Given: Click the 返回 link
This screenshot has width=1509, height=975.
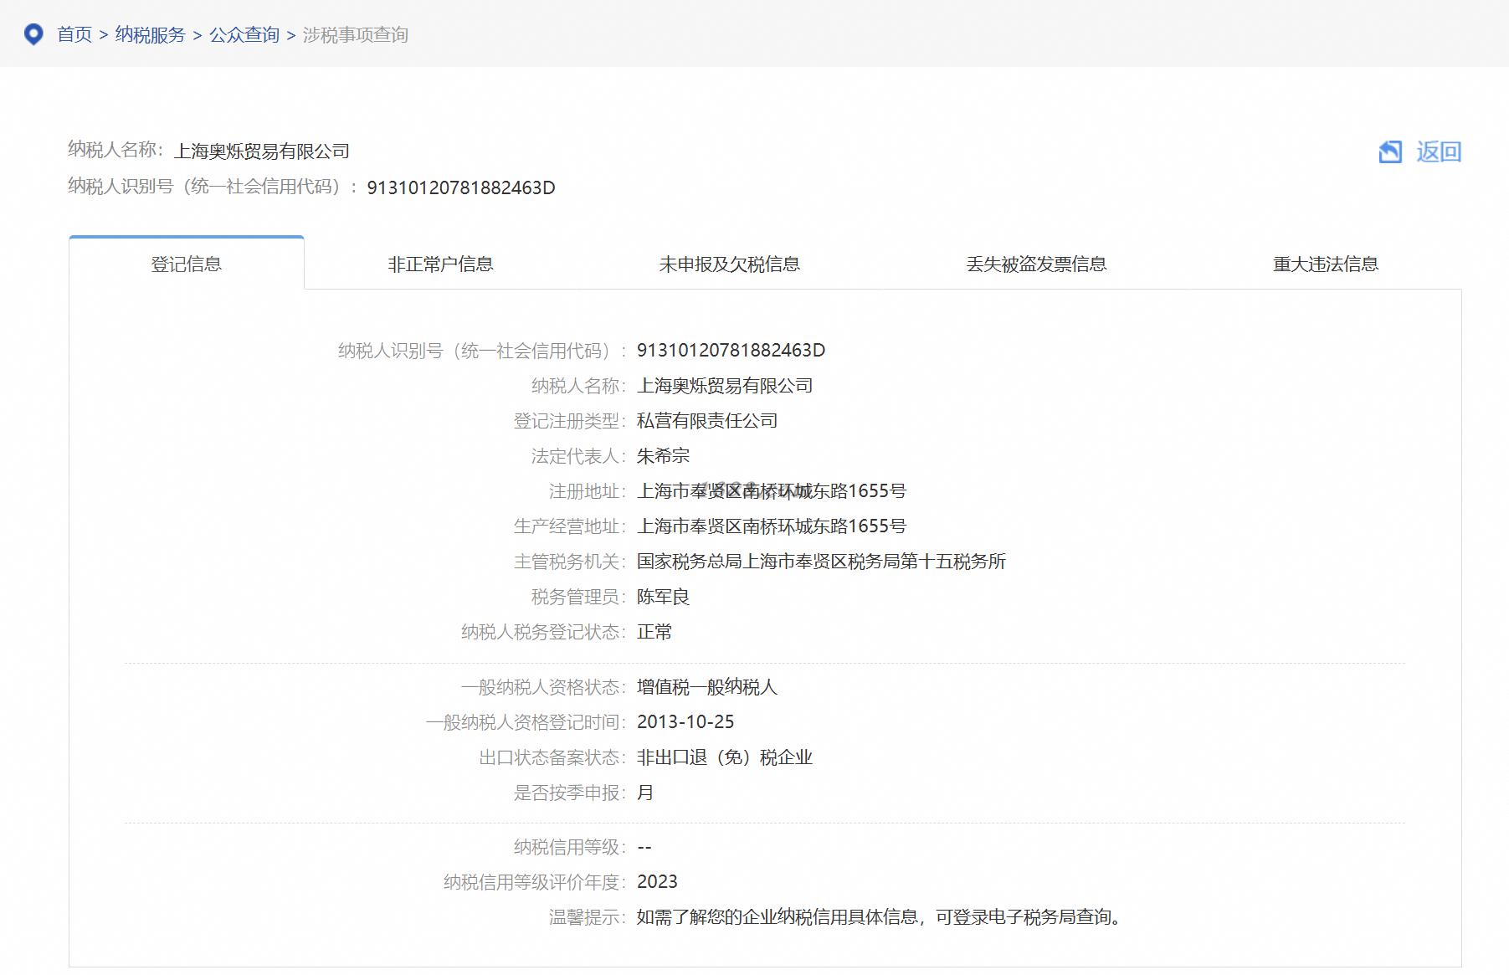Looking at the screenshot, I should pos(1439,151).
